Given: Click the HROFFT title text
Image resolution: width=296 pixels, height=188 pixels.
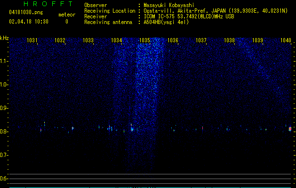Looking at the screenshot, I should tap(48, 4).
